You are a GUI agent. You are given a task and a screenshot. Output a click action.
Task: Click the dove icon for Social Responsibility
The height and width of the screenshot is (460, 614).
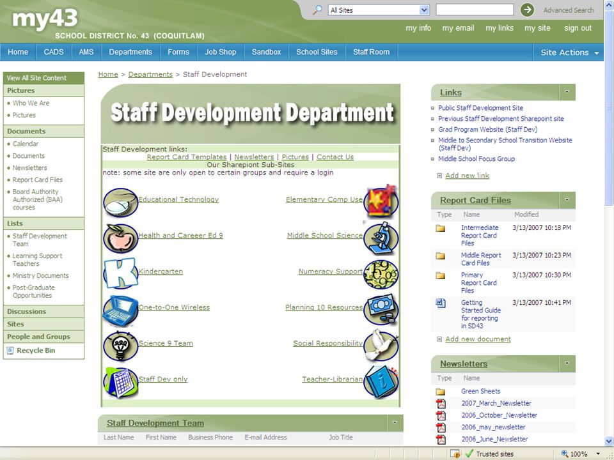tap(381, 346)
